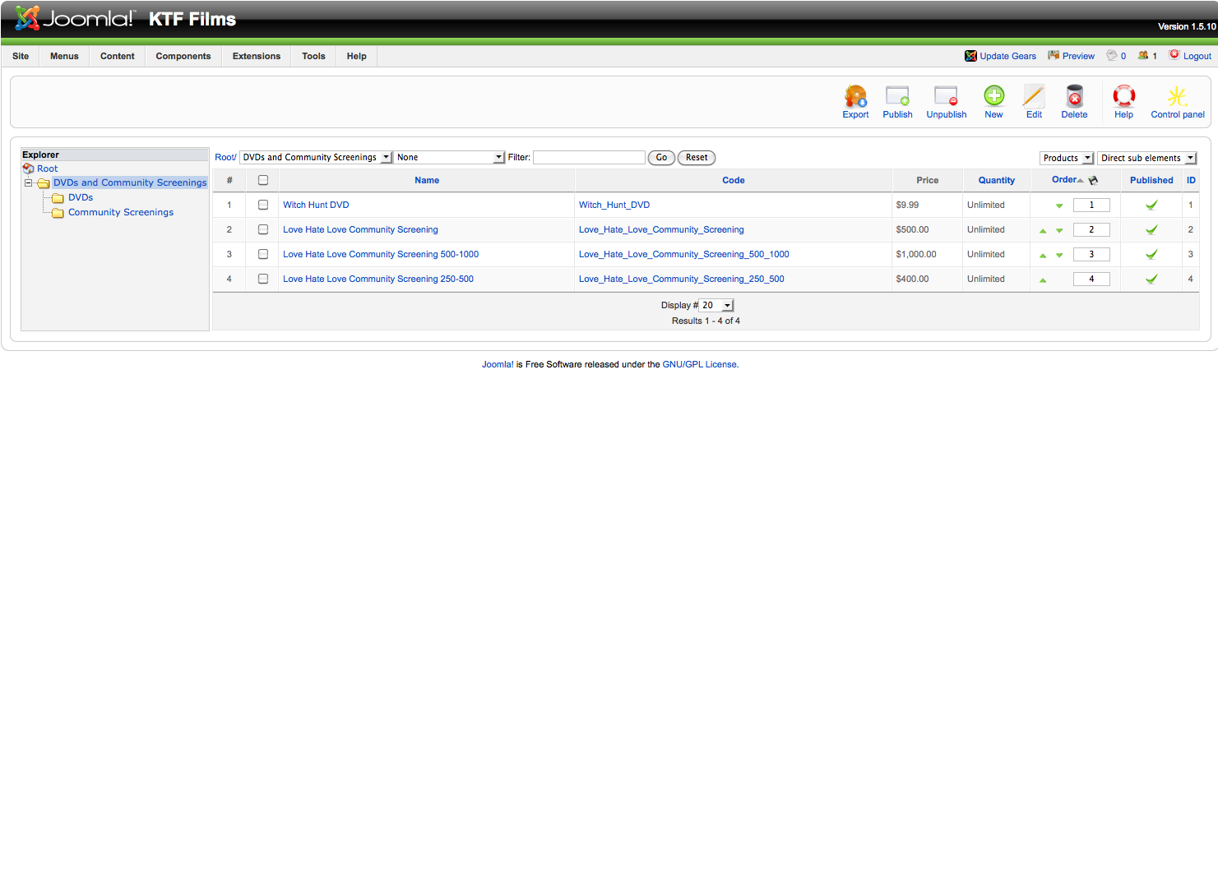Open the Components menu
The image size is (1218, 896).
[x=183, y=56]
